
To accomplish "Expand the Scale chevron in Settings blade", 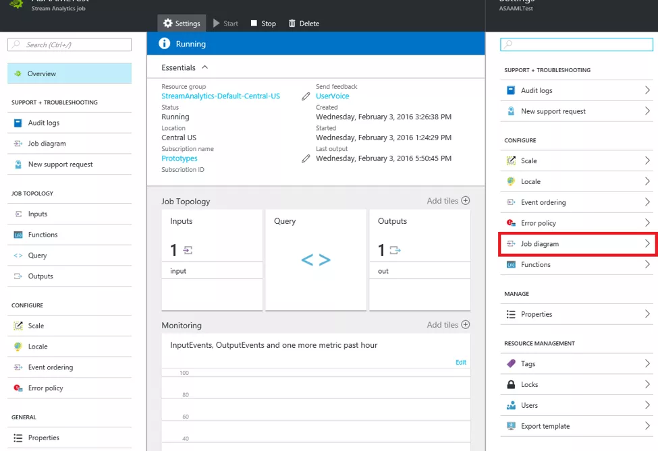I will click(647, 160).
